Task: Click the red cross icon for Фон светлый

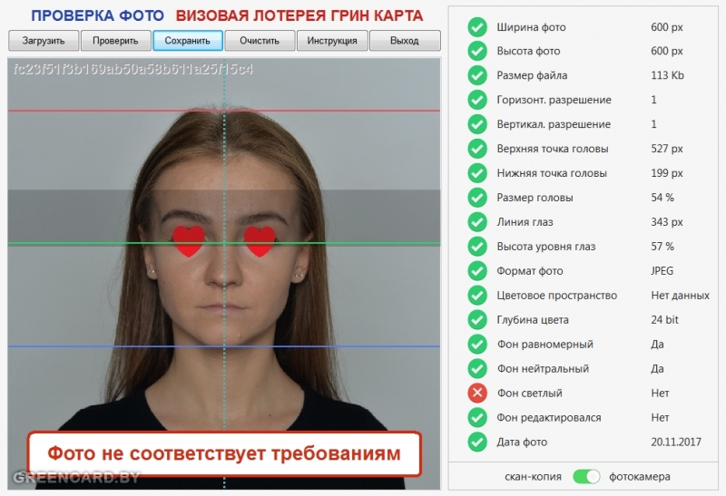Action: point(477,394)
